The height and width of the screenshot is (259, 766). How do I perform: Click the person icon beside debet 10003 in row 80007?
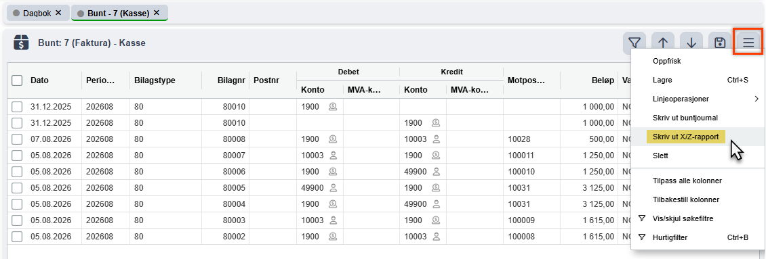[334, 155]
